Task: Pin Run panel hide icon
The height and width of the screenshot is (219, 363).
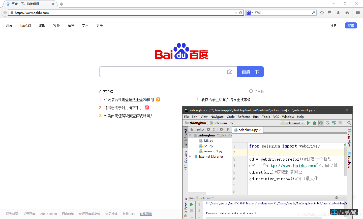Action: (344, 198)
